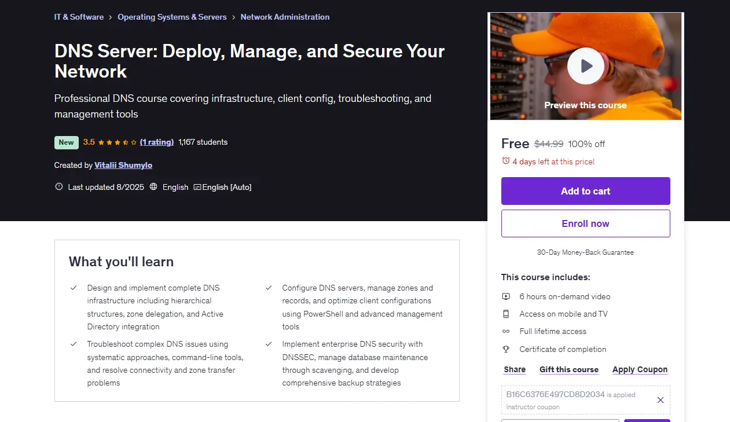Click the globe language icon
The image size is (730, 422).
(153, 187)
